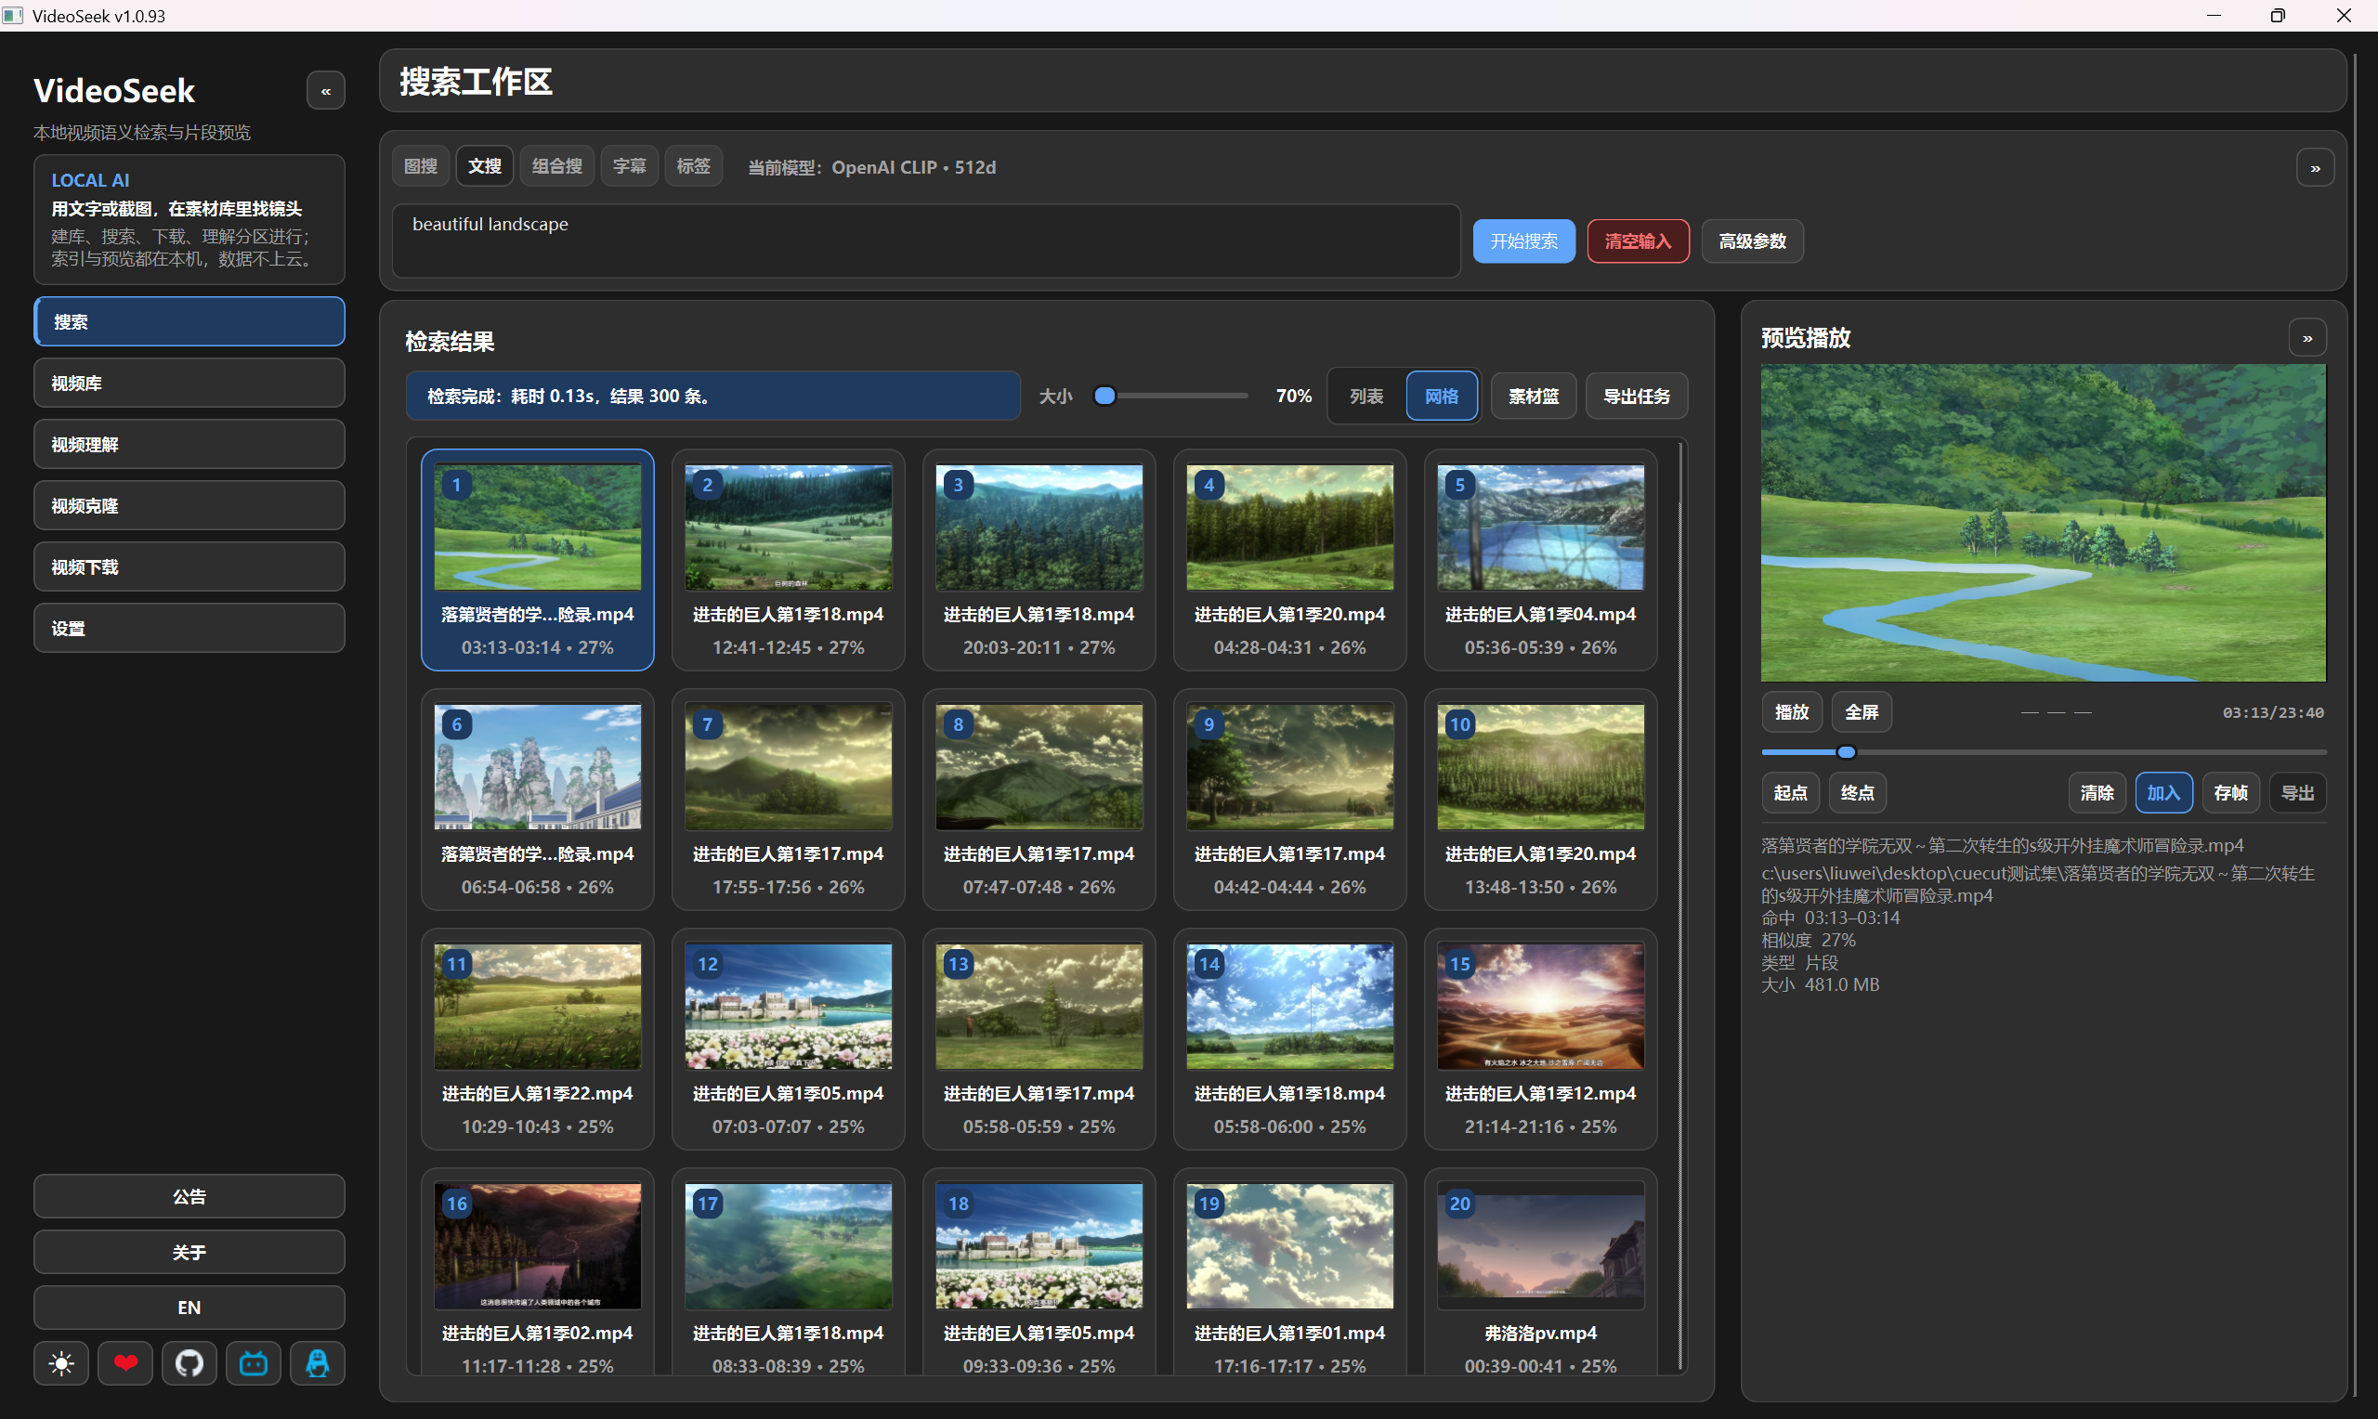This screenshot has height=1419, width=2378.
Task: Adjust the 大小 thumbnail size slider
Action: (x=1171, y=396)
